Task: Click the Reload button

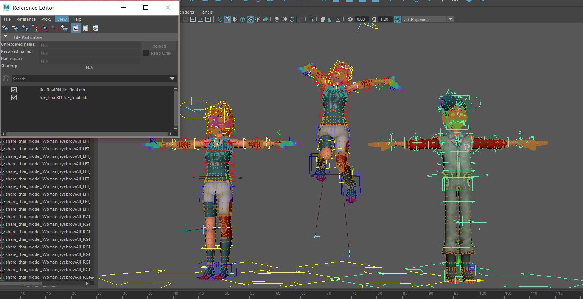Action: point(159,46)
